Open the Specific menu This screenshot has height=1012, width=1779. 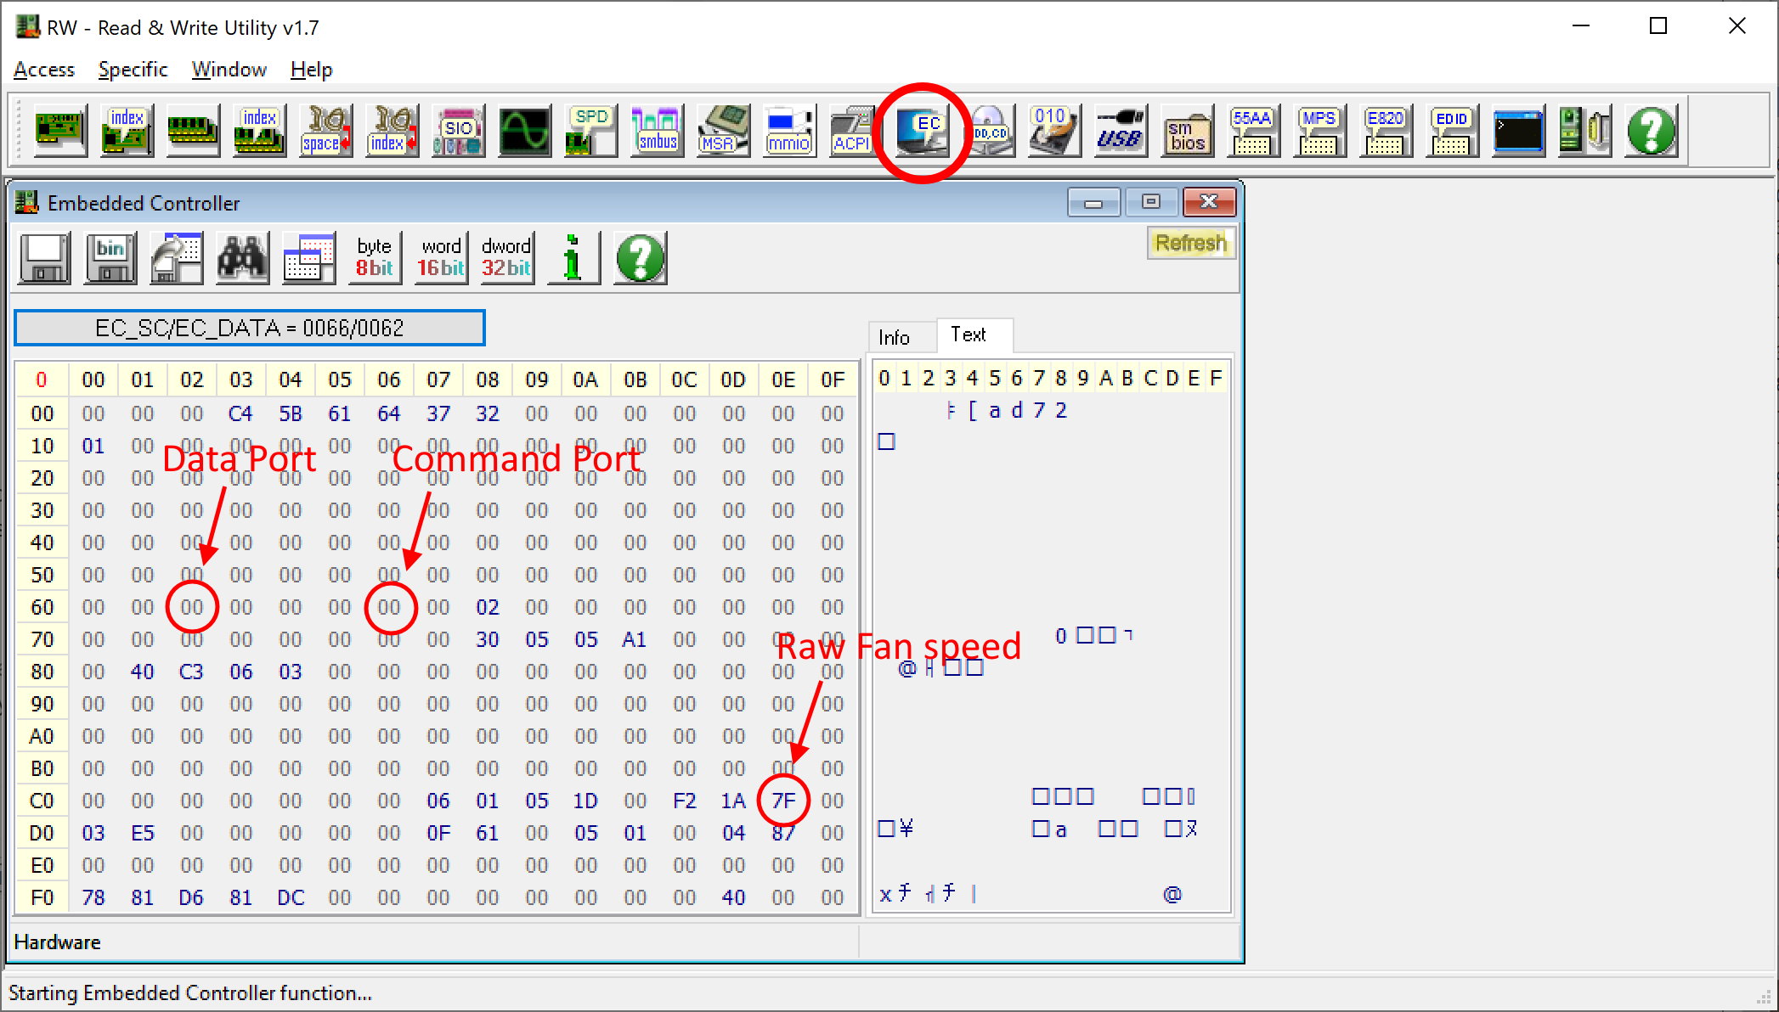pyautogui.click(x=133, y=70)
